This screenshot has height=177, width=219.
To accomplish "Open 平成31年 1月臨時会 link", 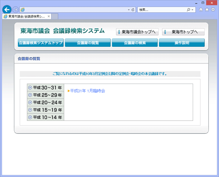I will click(88, 91).
